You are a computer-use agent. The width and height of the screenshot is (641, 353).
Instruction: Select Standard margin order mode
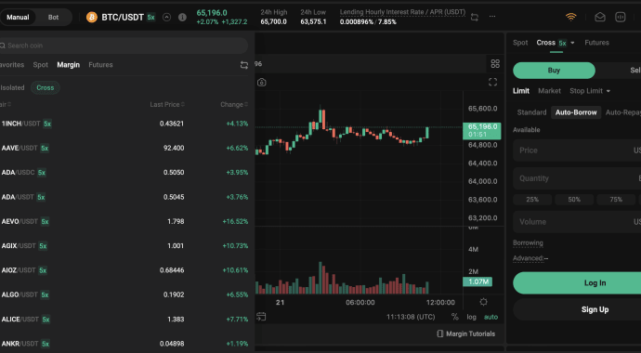pos(531,112)
